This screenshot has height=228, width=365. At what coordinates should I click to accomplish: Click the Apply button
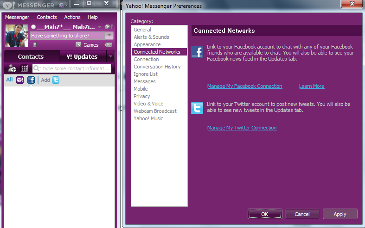(x=340, y=214)
